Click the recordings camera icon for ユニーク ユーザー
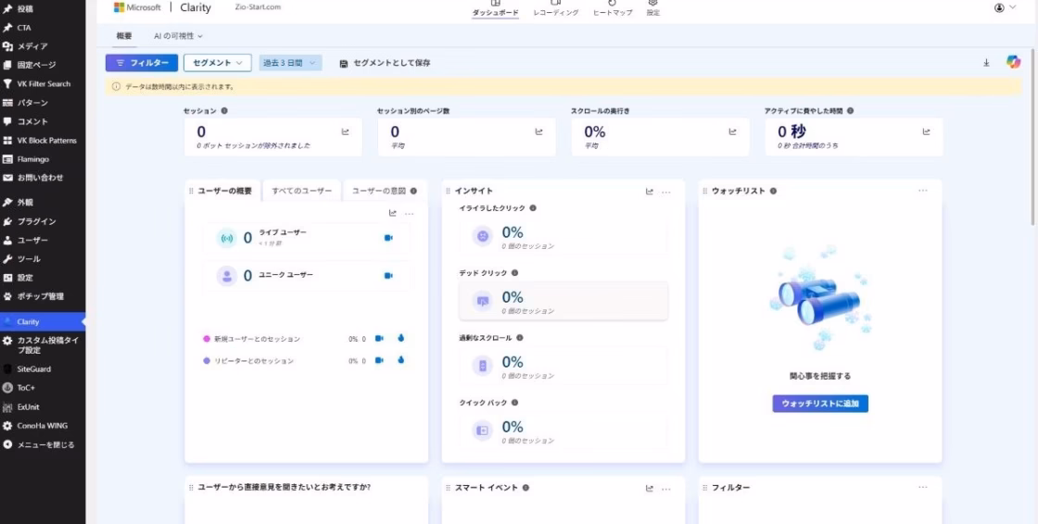The image size is (1038, 524). [388, 275]
